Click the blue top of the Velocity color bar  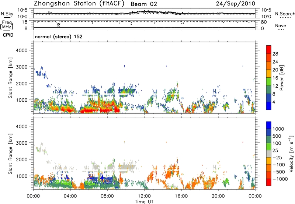tap(269, 125)
